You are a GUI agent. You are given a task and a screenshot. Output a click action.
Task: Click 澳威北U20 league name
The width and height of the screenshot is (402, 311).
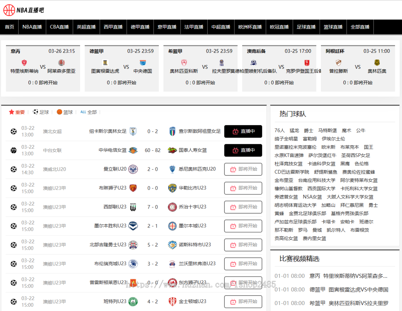(x=54, y=169)
